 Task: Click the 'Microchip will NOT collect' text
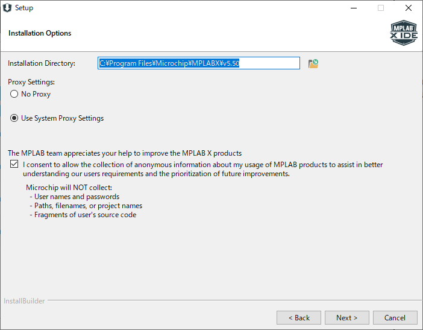(69, 188)
